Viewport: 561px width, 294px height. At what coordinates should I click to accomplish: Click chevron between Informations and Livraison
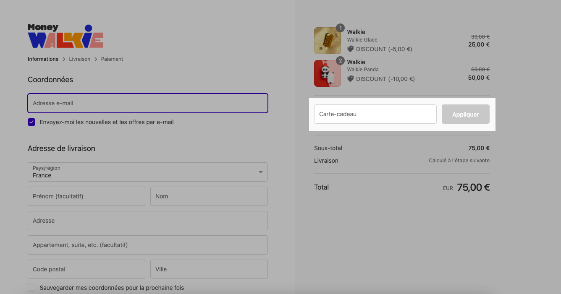(x=64, y=59)
